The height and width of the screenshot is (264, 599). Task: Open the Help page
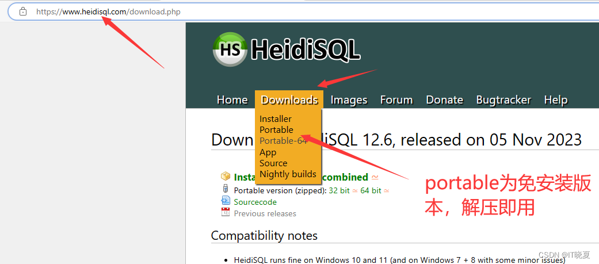(x=556, y=100)
